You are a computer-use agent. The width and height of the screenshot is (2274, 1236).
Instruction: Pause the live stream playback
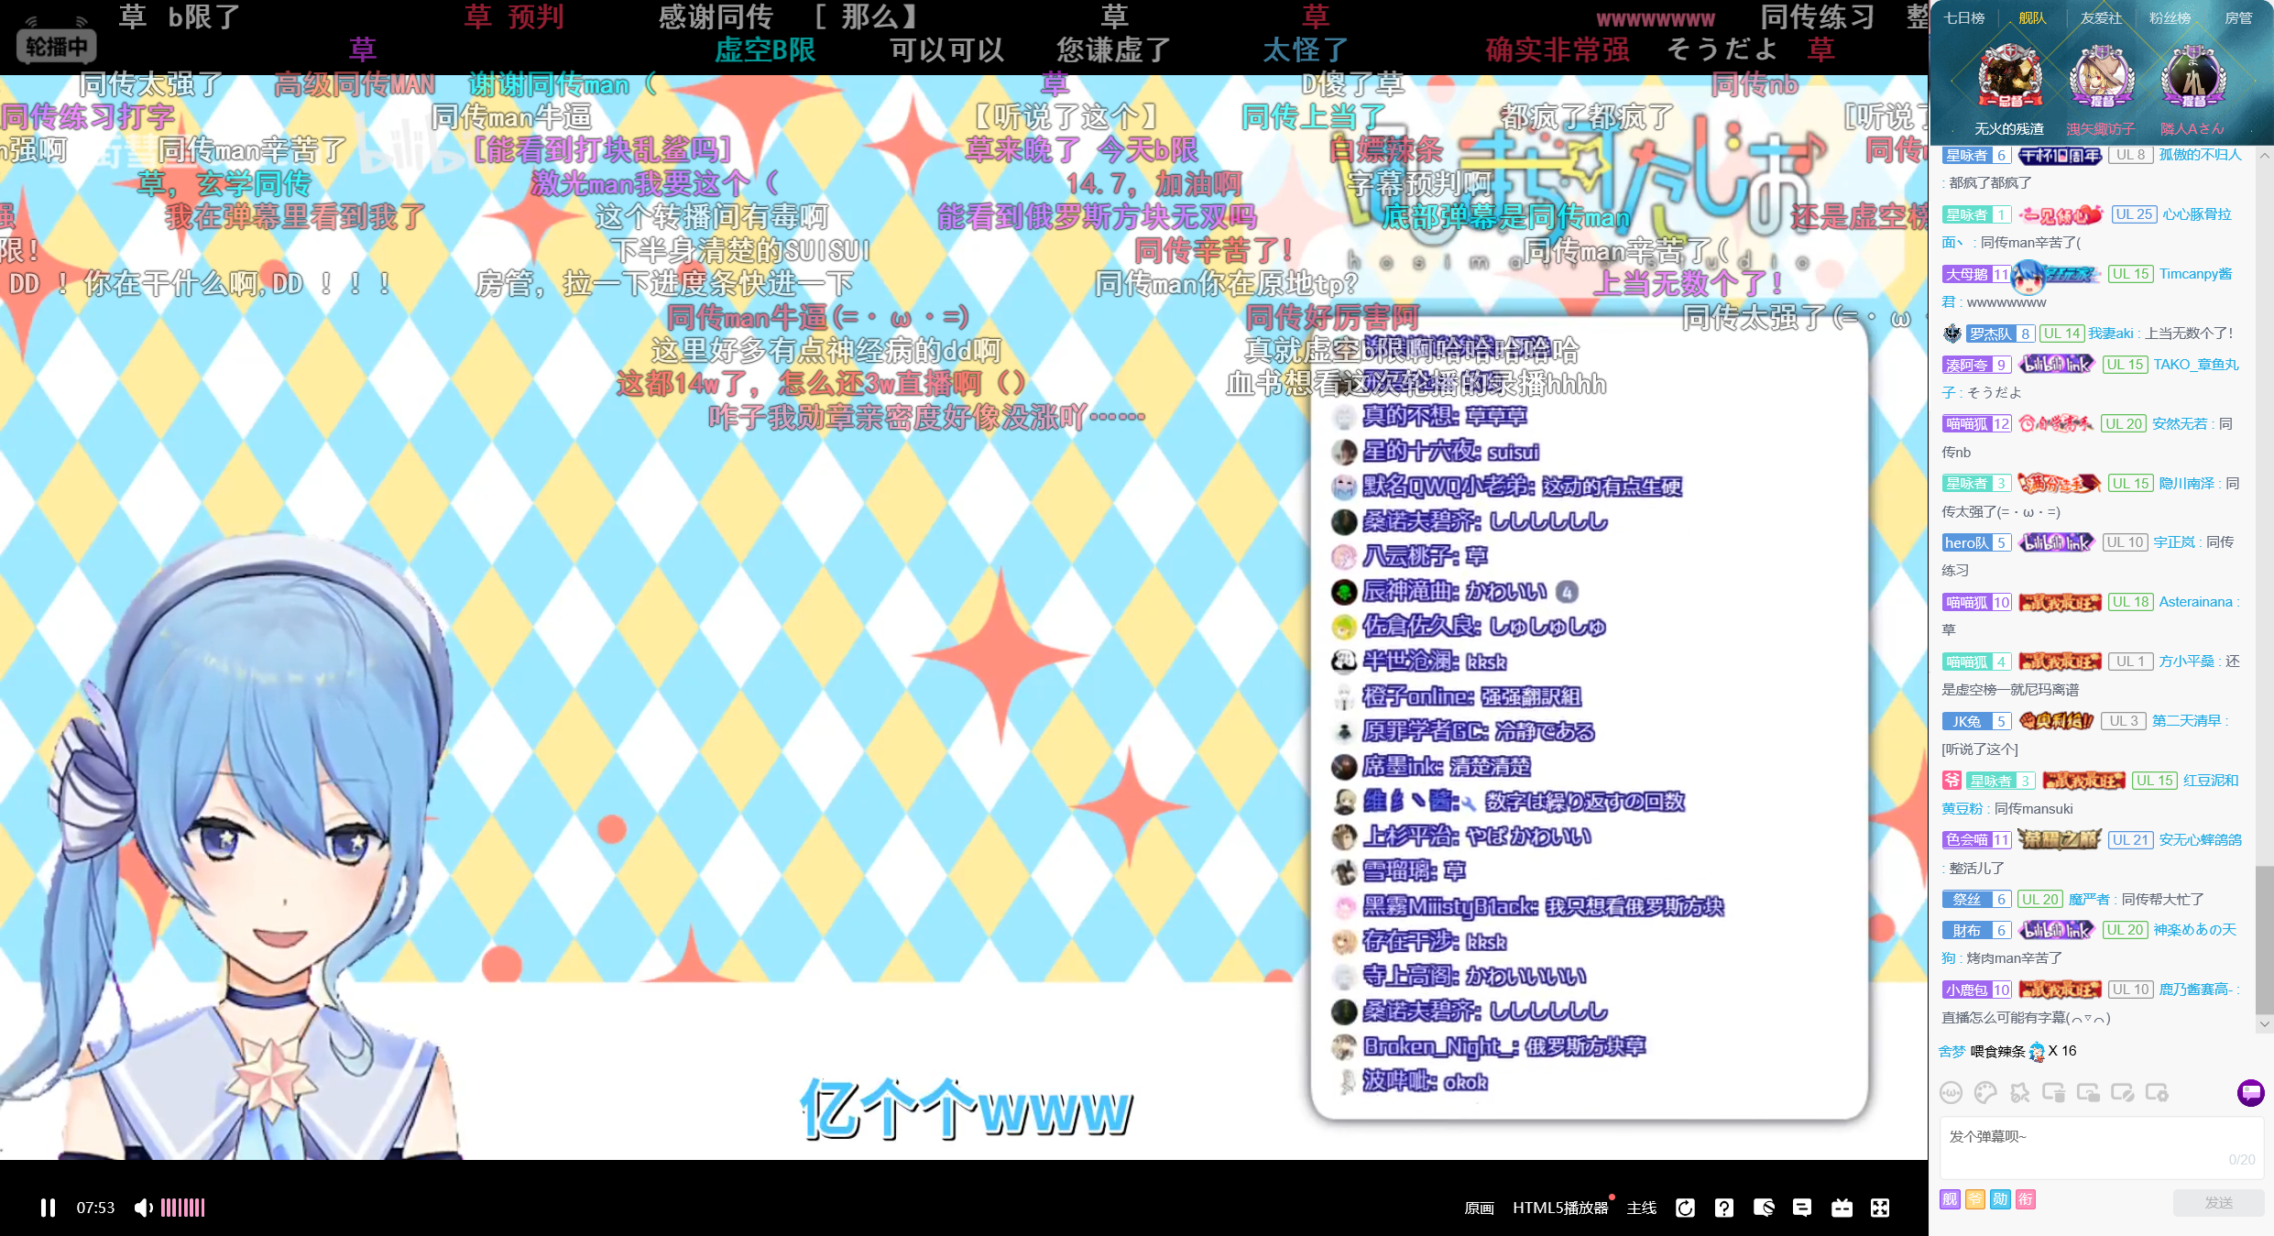tap(48, 1208)
